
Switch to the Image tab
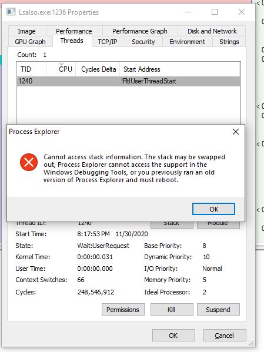pos(26,31)
